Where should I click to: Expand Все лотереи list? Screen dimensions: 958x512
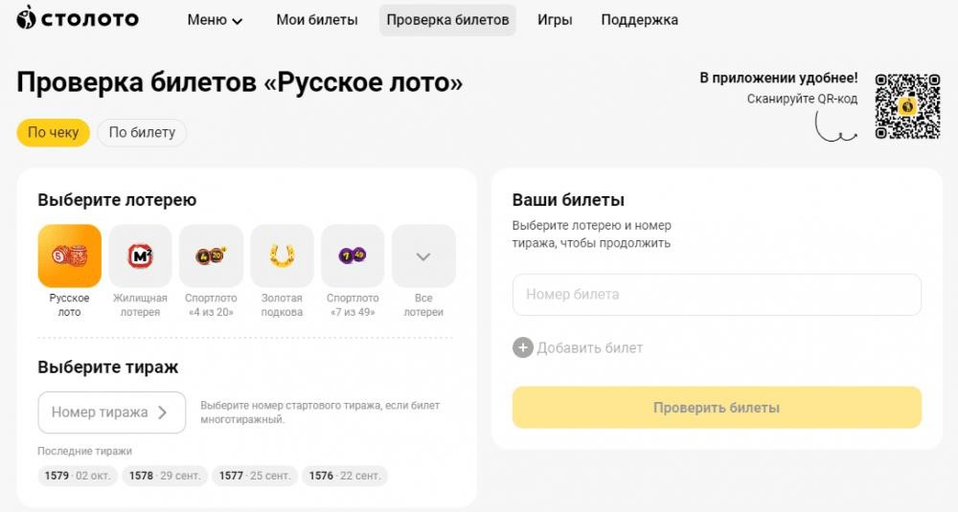click(423, 256)
